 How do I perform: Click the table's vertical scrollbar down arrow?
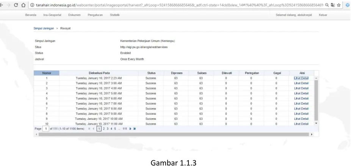click(316, 123)
